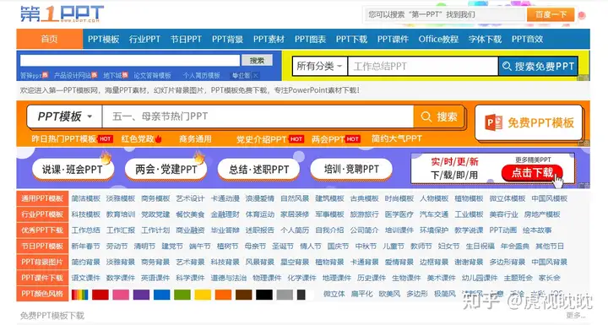Select the blue color swatch
Screen dimensions: 608x325
tap(161, 295)
